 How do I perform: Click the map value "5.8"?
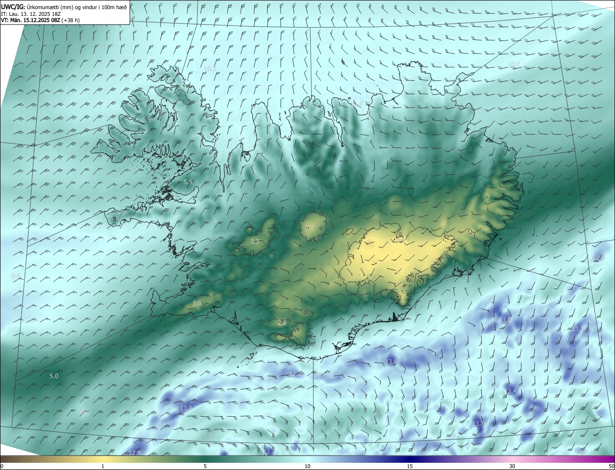[114, 219]
